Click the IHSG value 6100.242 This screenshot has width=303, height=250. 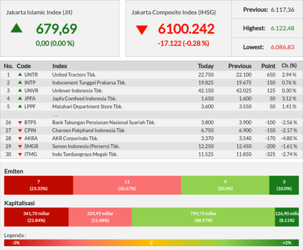pos(186,29)
